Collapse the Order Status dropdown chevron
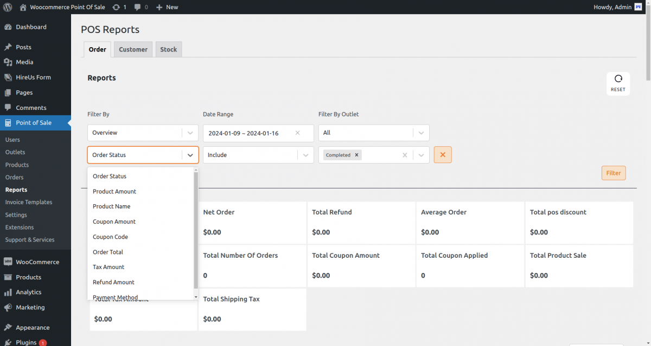Viewport: 651px width, 346px height. point(190,155)
